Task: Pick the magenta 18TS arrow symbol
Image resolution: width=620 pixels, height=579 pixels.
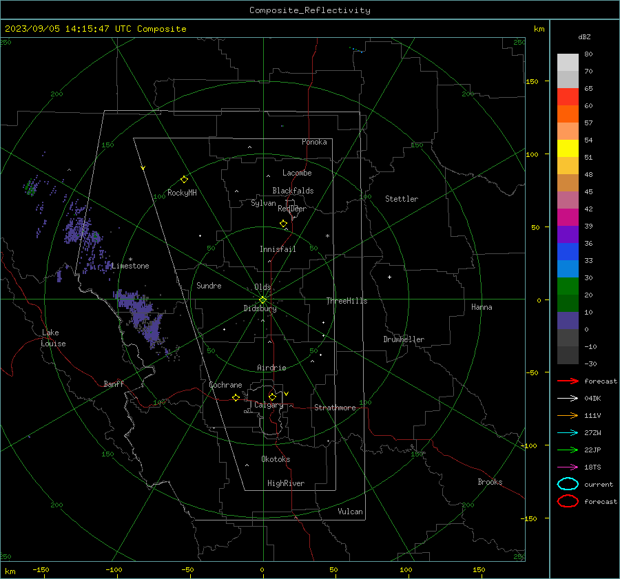Action: [568, 467]
